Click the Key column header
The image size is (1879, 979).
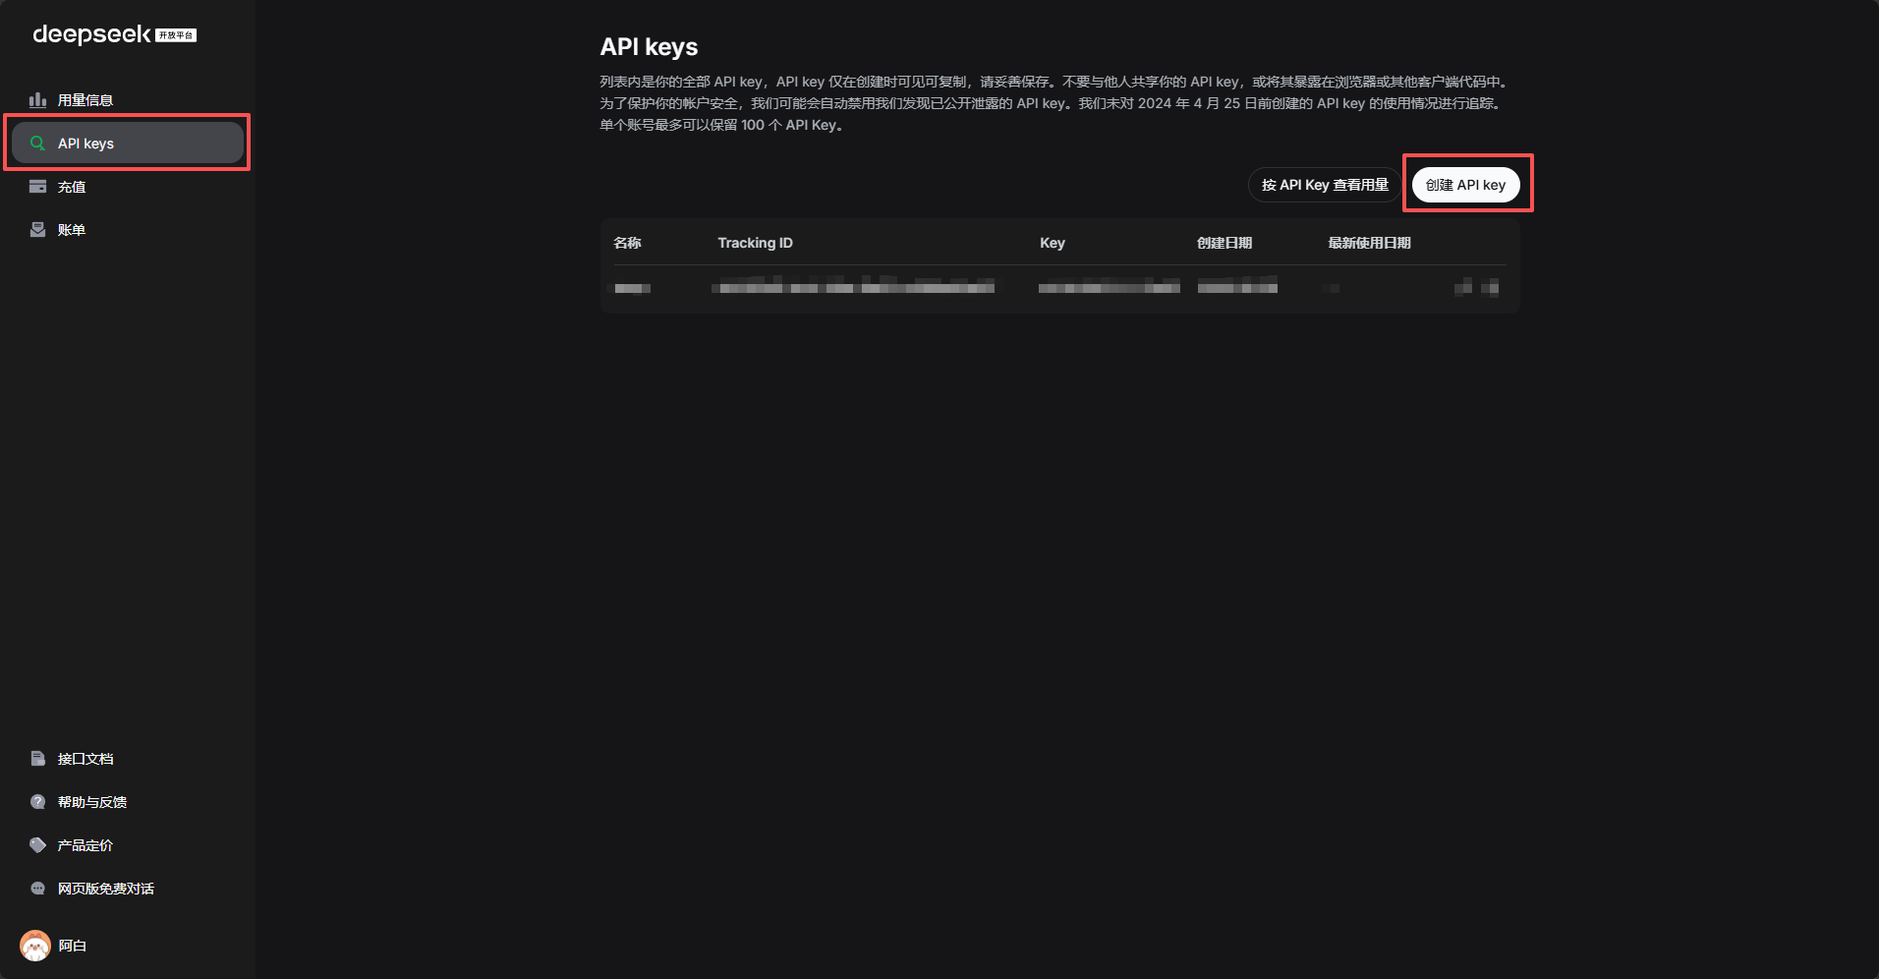tap(1053, 243)
